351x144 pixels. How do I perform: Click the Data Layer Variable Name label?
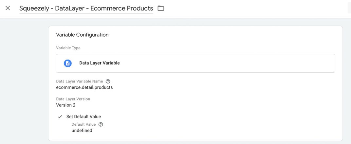tap(80, 81)
